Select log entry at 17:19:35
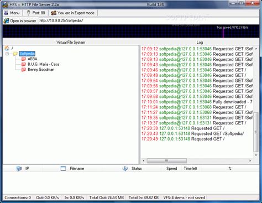The height and width of the screenshot is (203, 262). click(197, 118)
